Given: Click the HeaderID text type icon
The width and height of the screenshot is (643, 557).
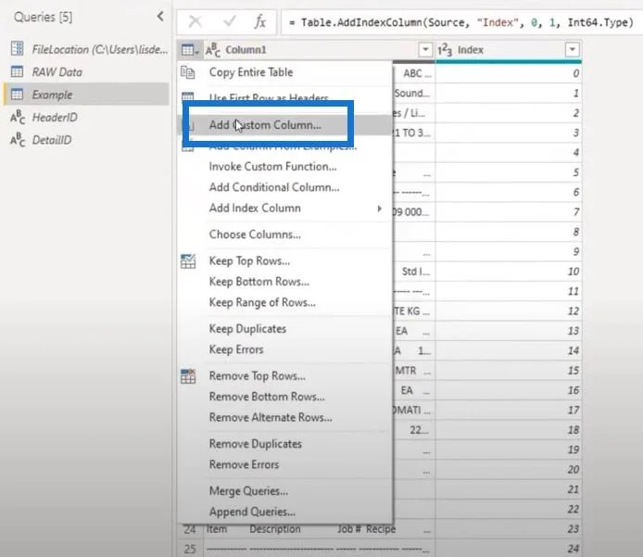Looking at the screenshot, I should (x=18, y=117).
